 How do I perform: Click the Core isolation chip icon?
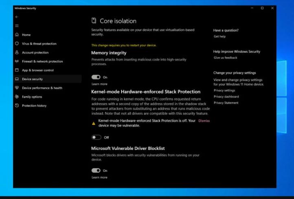(94, 21)
